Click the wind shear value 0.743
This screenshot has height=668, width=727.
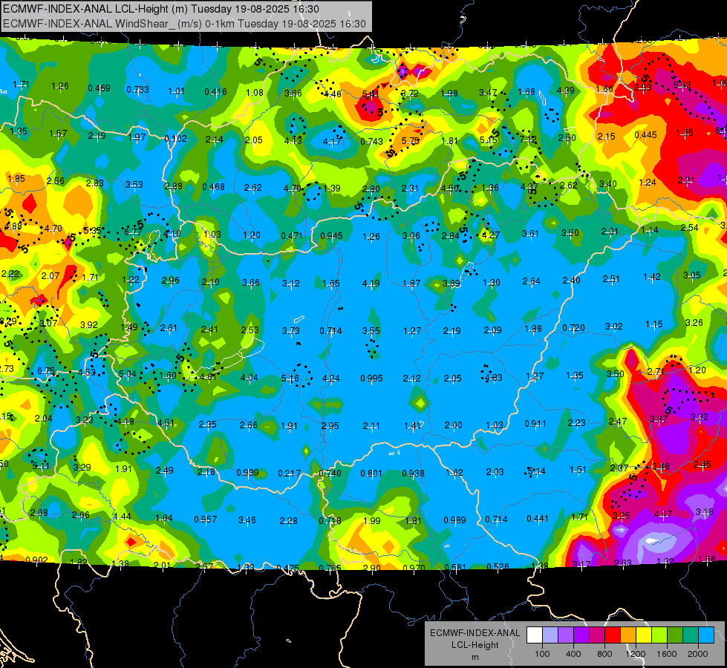(x=372, y=141)
